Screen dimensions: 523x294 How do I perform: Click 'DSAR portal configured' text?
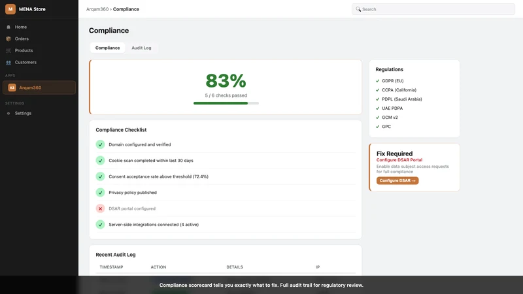pos(132,208)
